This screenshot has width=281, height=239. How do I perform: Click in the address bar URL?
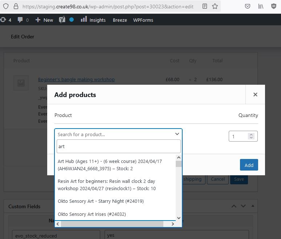[108, 7]
